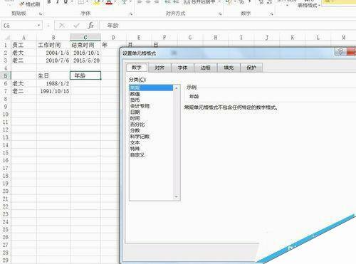Select 自定义 in the category list
356x264 pixels.
point(137,155)
